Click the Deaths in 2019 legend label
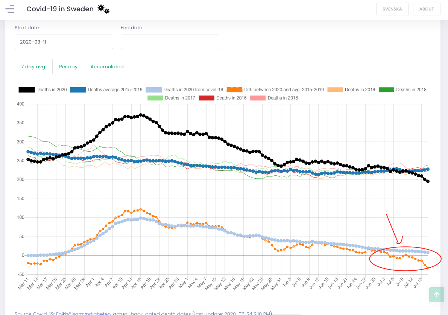448x315 pixels. click(360, 90)
